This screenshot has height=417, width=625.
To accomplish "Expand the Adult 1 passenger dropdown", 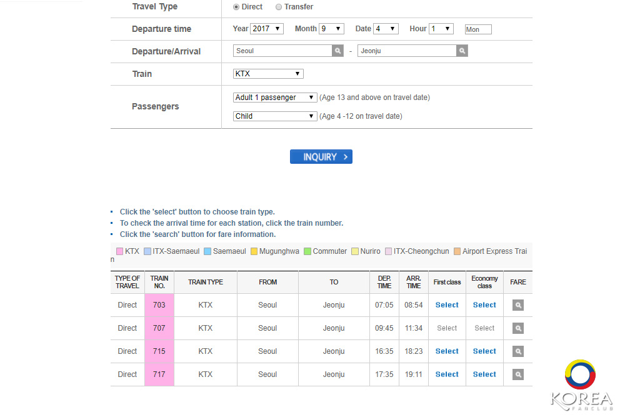I will 275,98.
